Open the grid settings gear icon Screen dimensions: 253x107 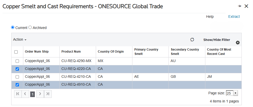(x=238, y=43)
